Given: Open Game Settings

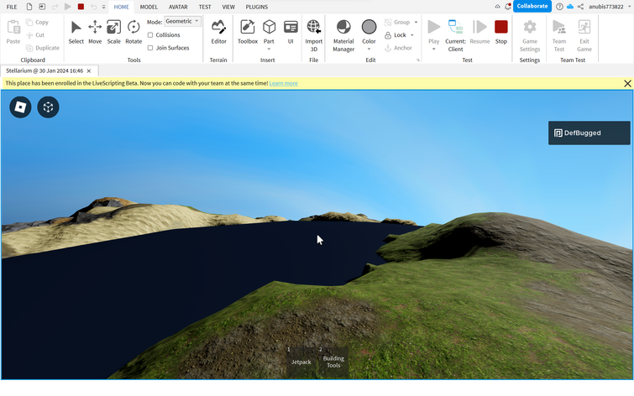Looking at the screenshot, I should click(530, 36).
